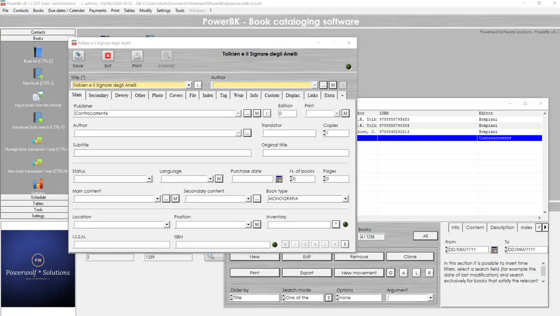
Task: Open Import books from the internet
Action: click(x=38, y=96)
